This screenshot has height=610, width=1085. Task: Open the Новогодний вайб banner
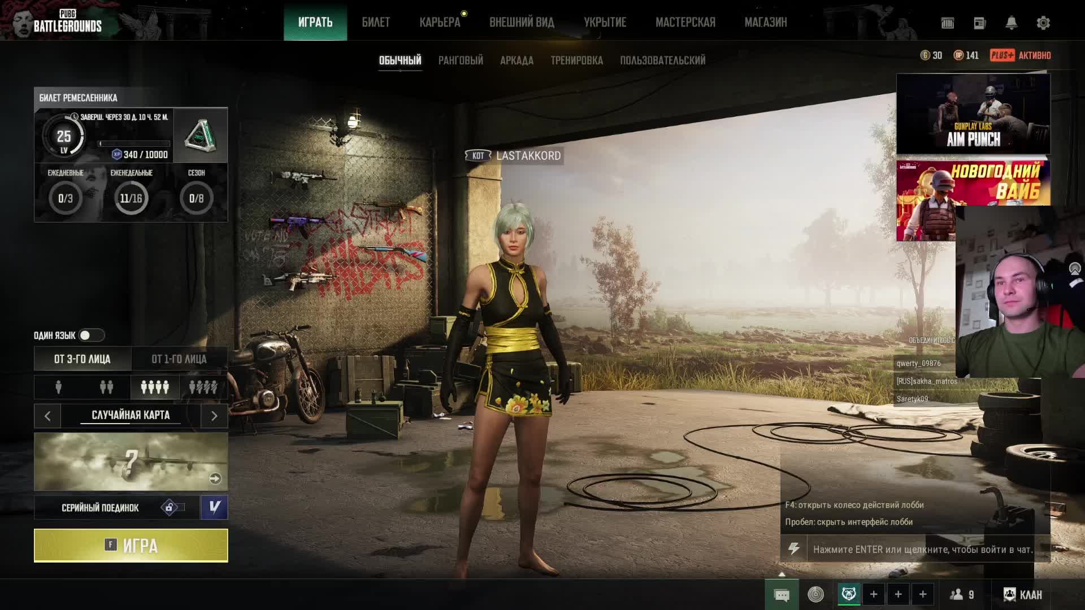pos(973,183)
